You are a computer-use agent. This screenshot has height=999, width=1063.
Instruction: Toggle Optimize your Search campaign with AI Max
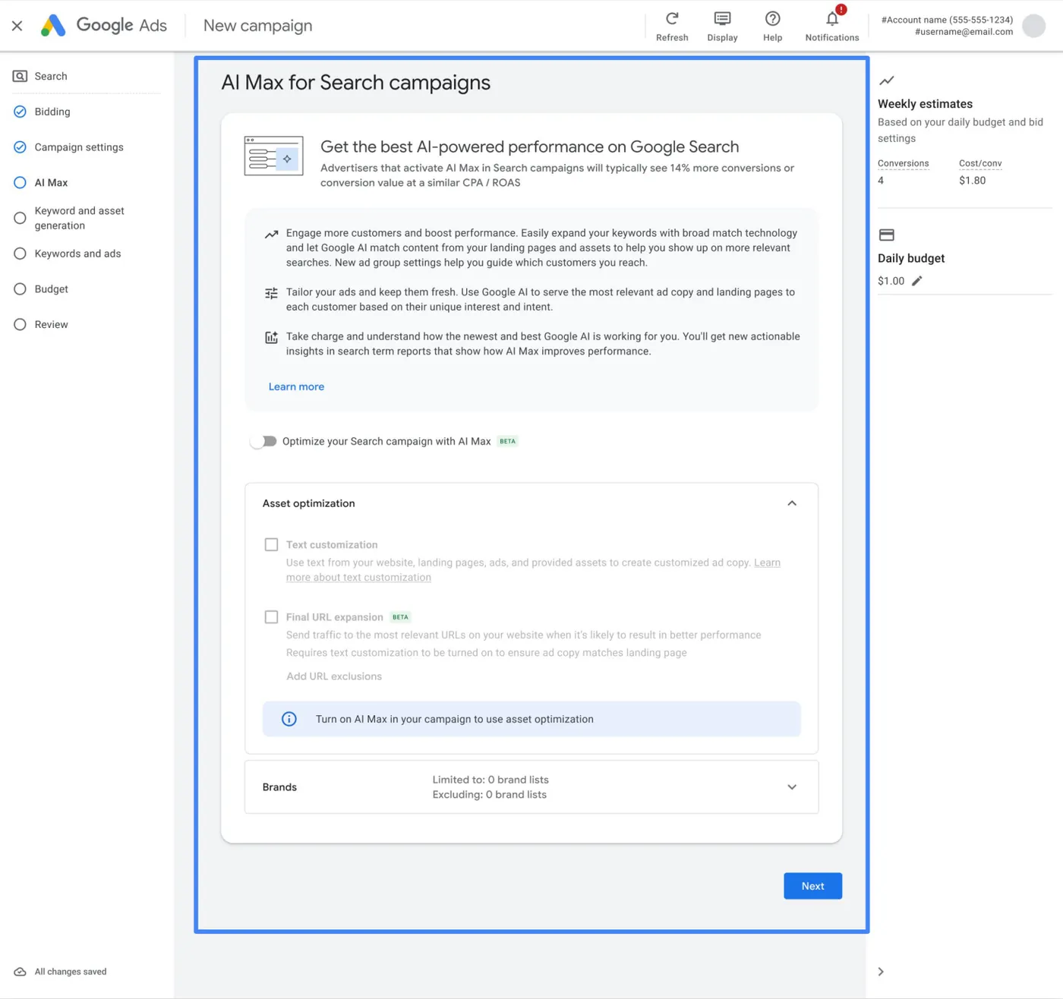pos(263,441)
